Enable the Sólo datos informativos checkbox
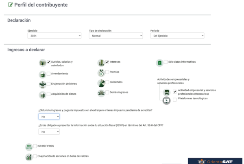Viewport: 244px width, 164px height. 166,62
